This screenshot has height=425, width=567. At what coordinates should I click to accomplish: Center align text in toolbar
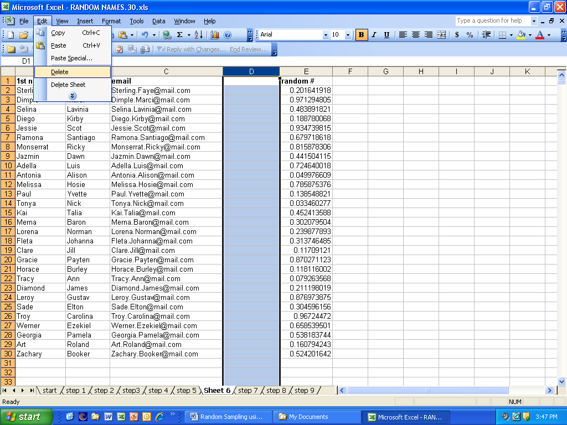[x=415, y=35]
